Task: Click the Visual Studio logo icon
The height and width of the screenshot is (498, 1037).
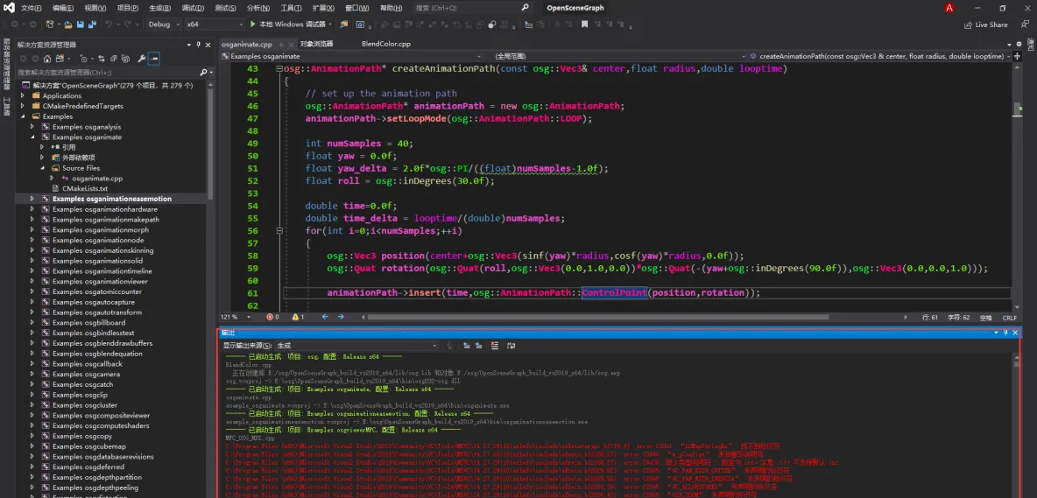Action: (9, 8)
